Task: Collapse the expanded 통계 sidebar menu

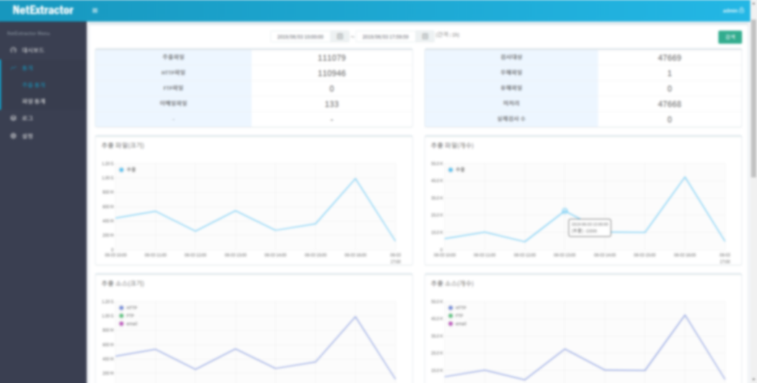Action: coord(29,67)
